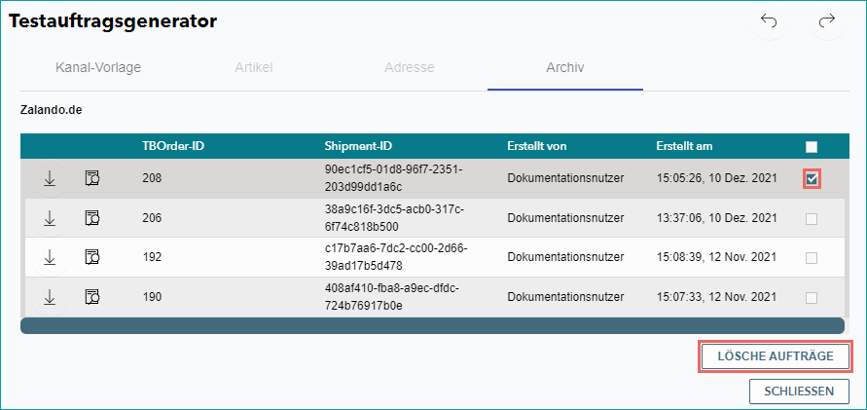This screenshot has width=867, height=410.
Task: Click Dokumentationsnutzer in order 206 row
Action: (x=565, y=218)
